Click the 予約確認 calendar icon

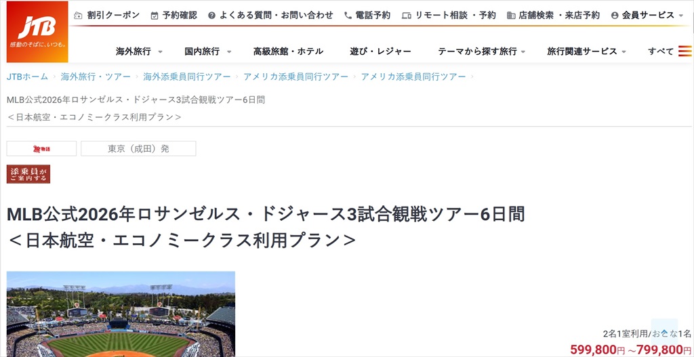point(154,16)
